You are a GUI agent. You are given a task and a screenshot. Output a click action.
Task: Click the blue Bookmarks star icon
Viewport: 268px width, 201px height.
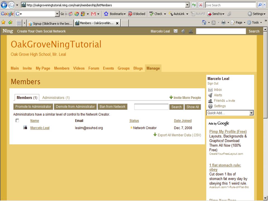[x=106, y=14]
